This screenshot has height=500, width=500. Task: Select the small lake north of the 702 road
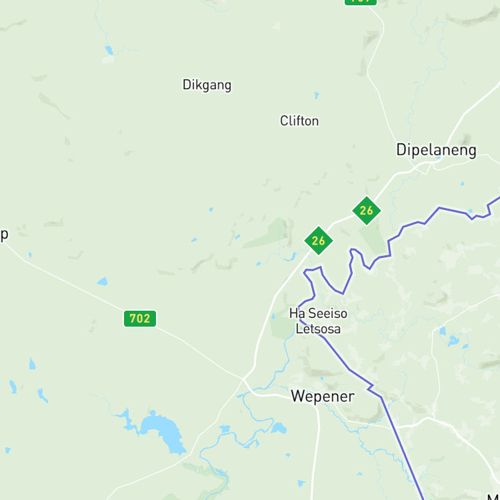point(103,281)
